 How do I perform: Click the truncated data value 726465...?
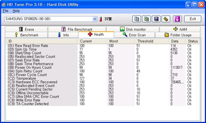[x=177, y=82]
